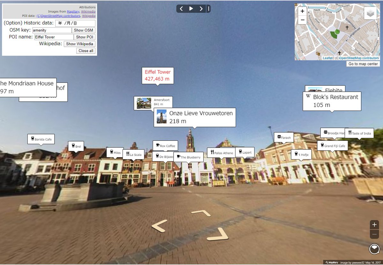Open the map layers control

[371, 14]
